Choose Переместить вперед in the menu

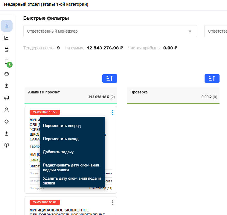(72, 126)
